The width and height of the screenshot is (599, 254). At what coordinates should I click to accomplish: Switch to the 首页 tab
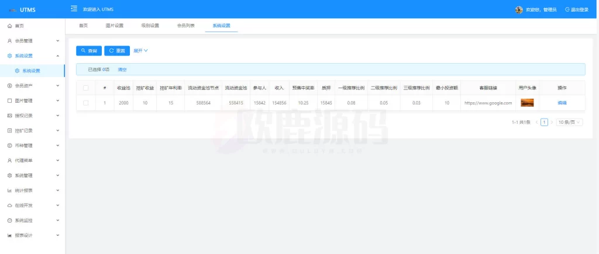click(x=83, y=26)
